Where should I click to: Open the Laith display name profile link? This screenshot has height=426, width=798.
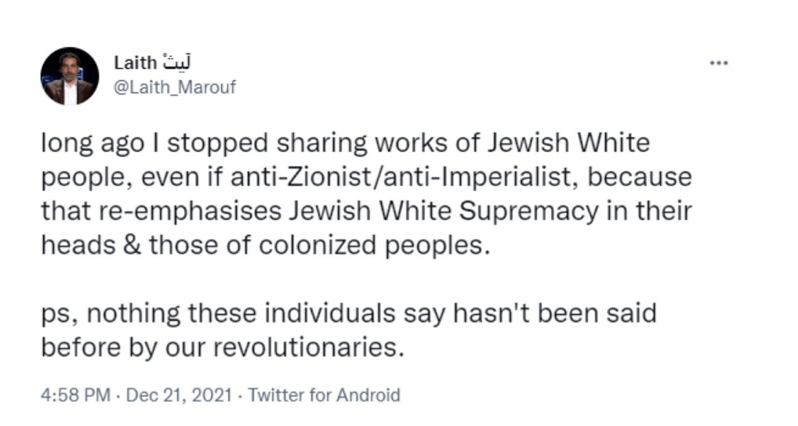coord(135,61)
